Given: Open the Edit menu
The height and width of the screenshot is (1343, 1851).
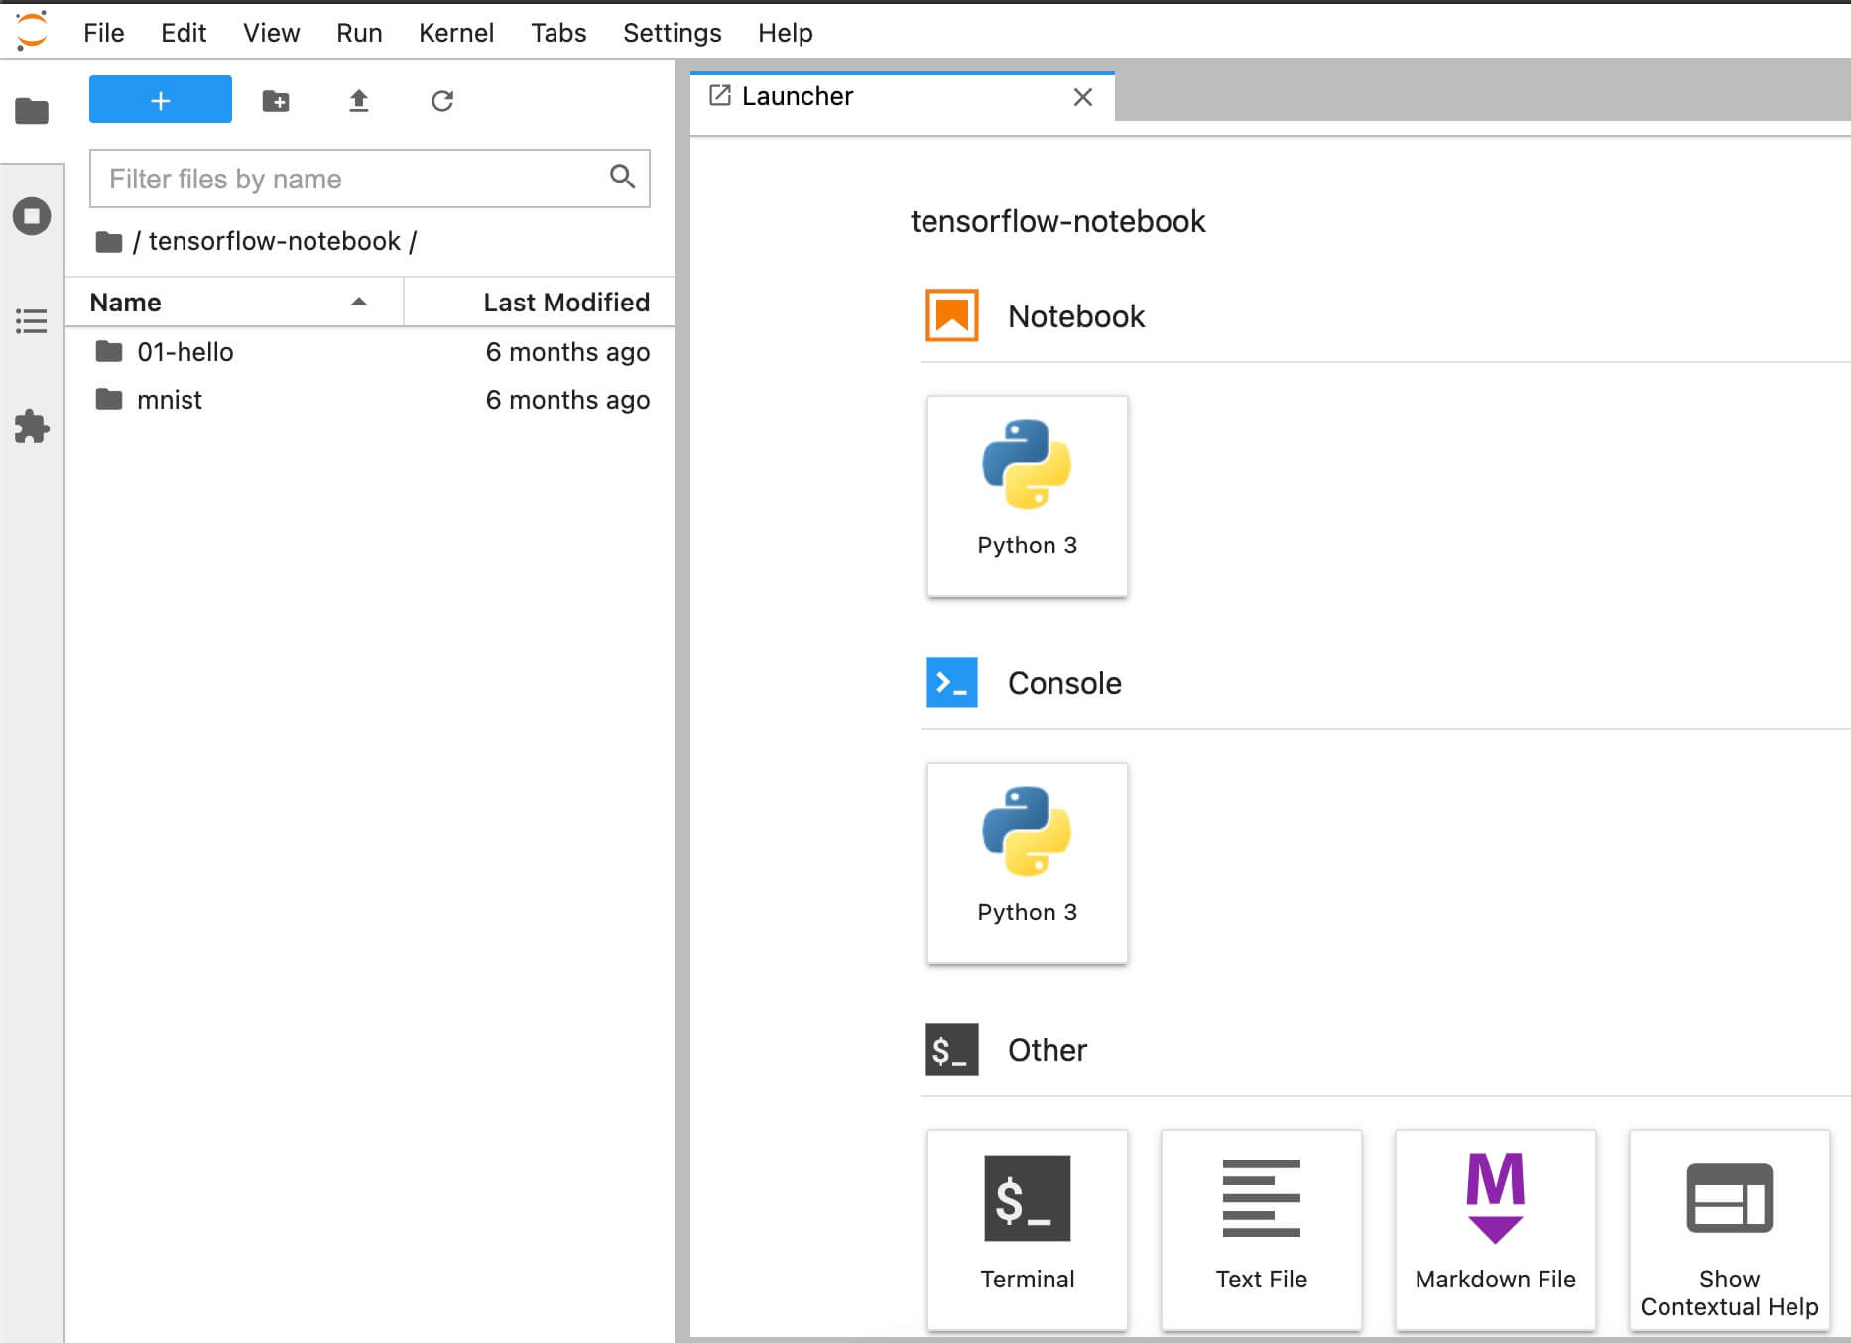Looking at the screenshot, I should [x=184, y=33].
